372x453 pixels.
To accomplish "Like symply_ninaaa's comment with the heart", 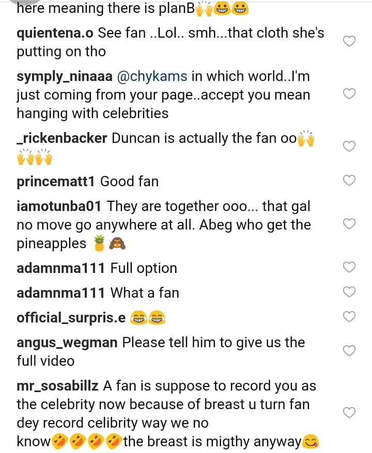I will coord(350,94).
